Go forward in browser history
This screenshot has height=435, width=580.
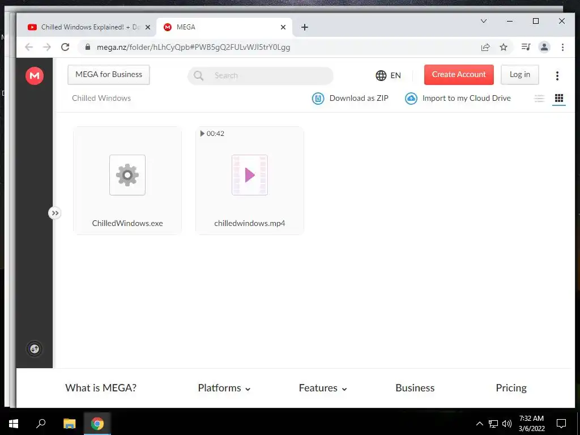(x=47, y=47)
